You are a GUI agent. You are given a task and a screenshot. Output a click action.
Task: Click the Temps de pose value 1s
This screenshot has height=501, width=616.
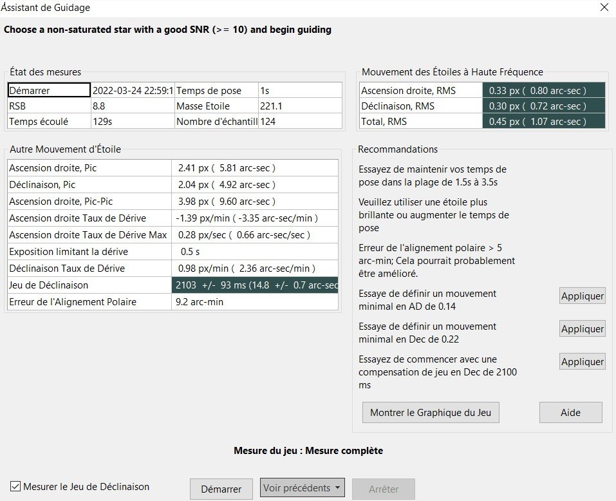[x=299, y=91]
